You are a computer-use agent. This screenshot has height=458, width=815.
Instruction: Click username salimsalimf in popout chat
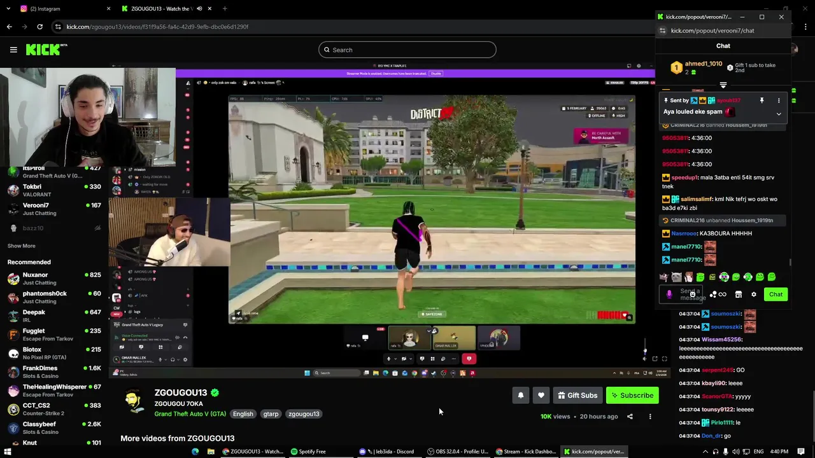tap(696, 199)
